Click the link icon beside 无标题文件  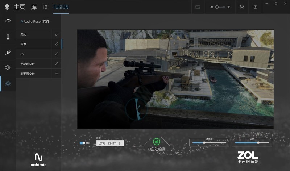[57, 64]
